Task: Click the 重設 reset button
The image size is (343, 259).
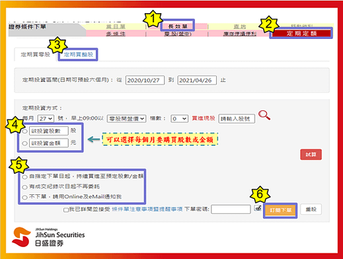Action: pos(311,209)
